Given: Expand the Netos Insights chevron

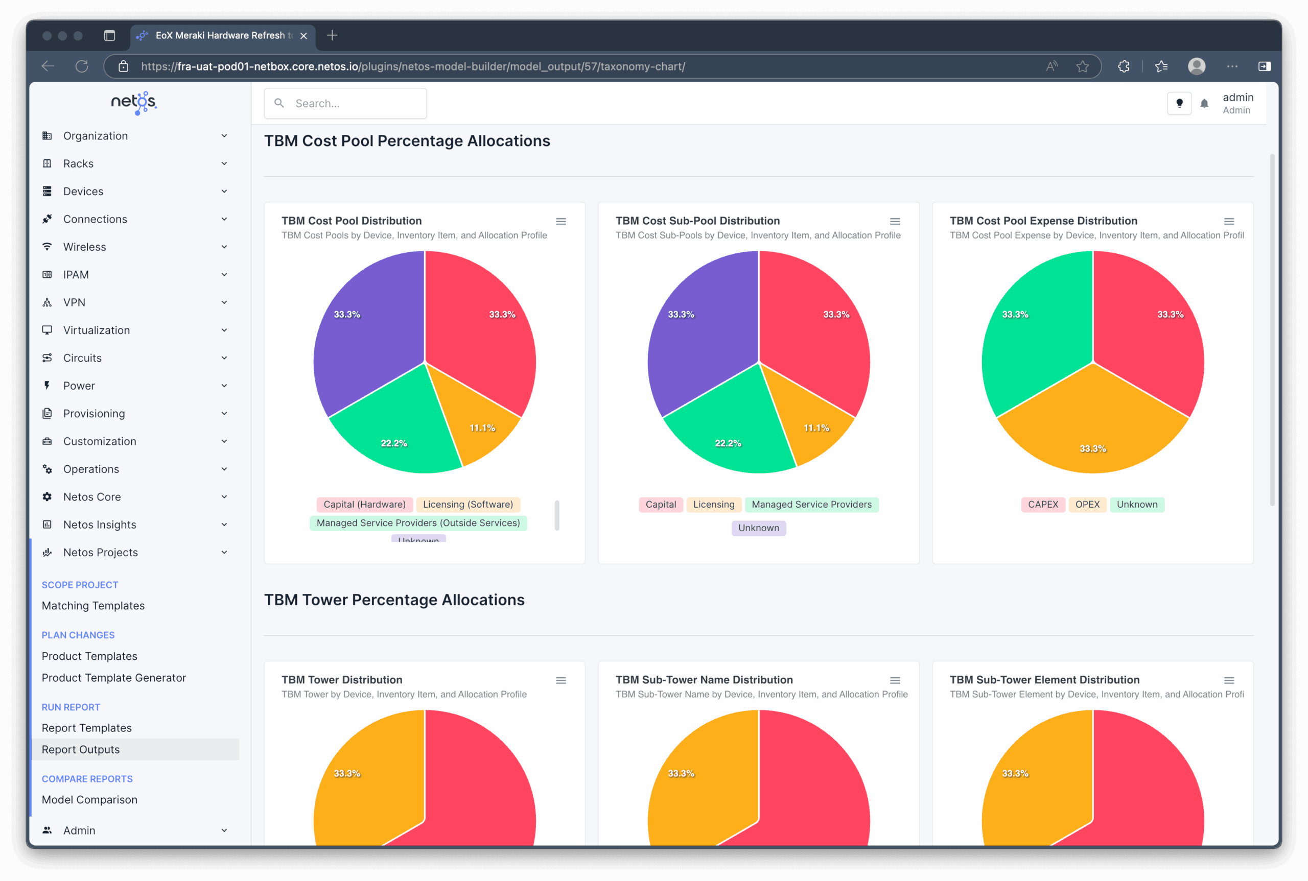Looking at the screenshot, I should click(x=224, y=525).
